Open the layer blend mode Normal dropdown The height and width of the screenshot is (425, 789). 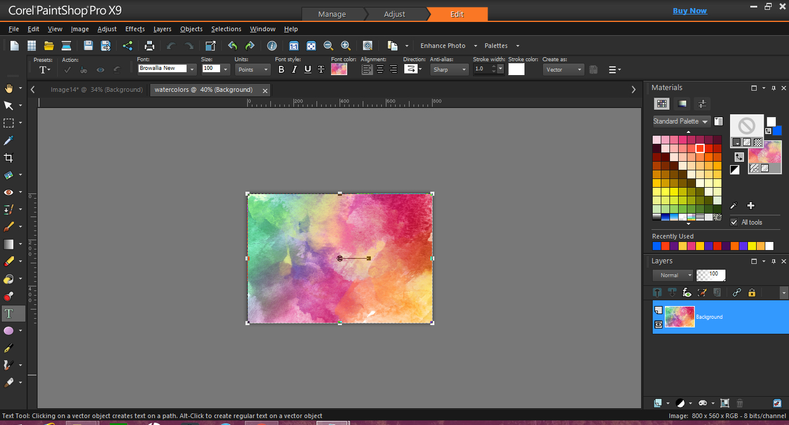click(x=673, y=275)
